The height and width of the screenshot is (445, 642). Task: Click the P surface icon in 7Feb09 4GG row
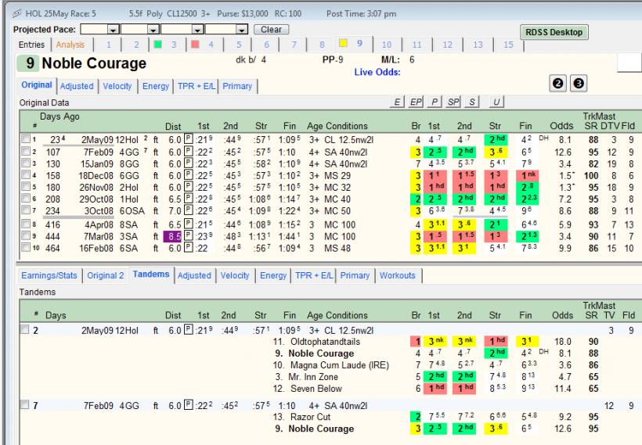189,152
